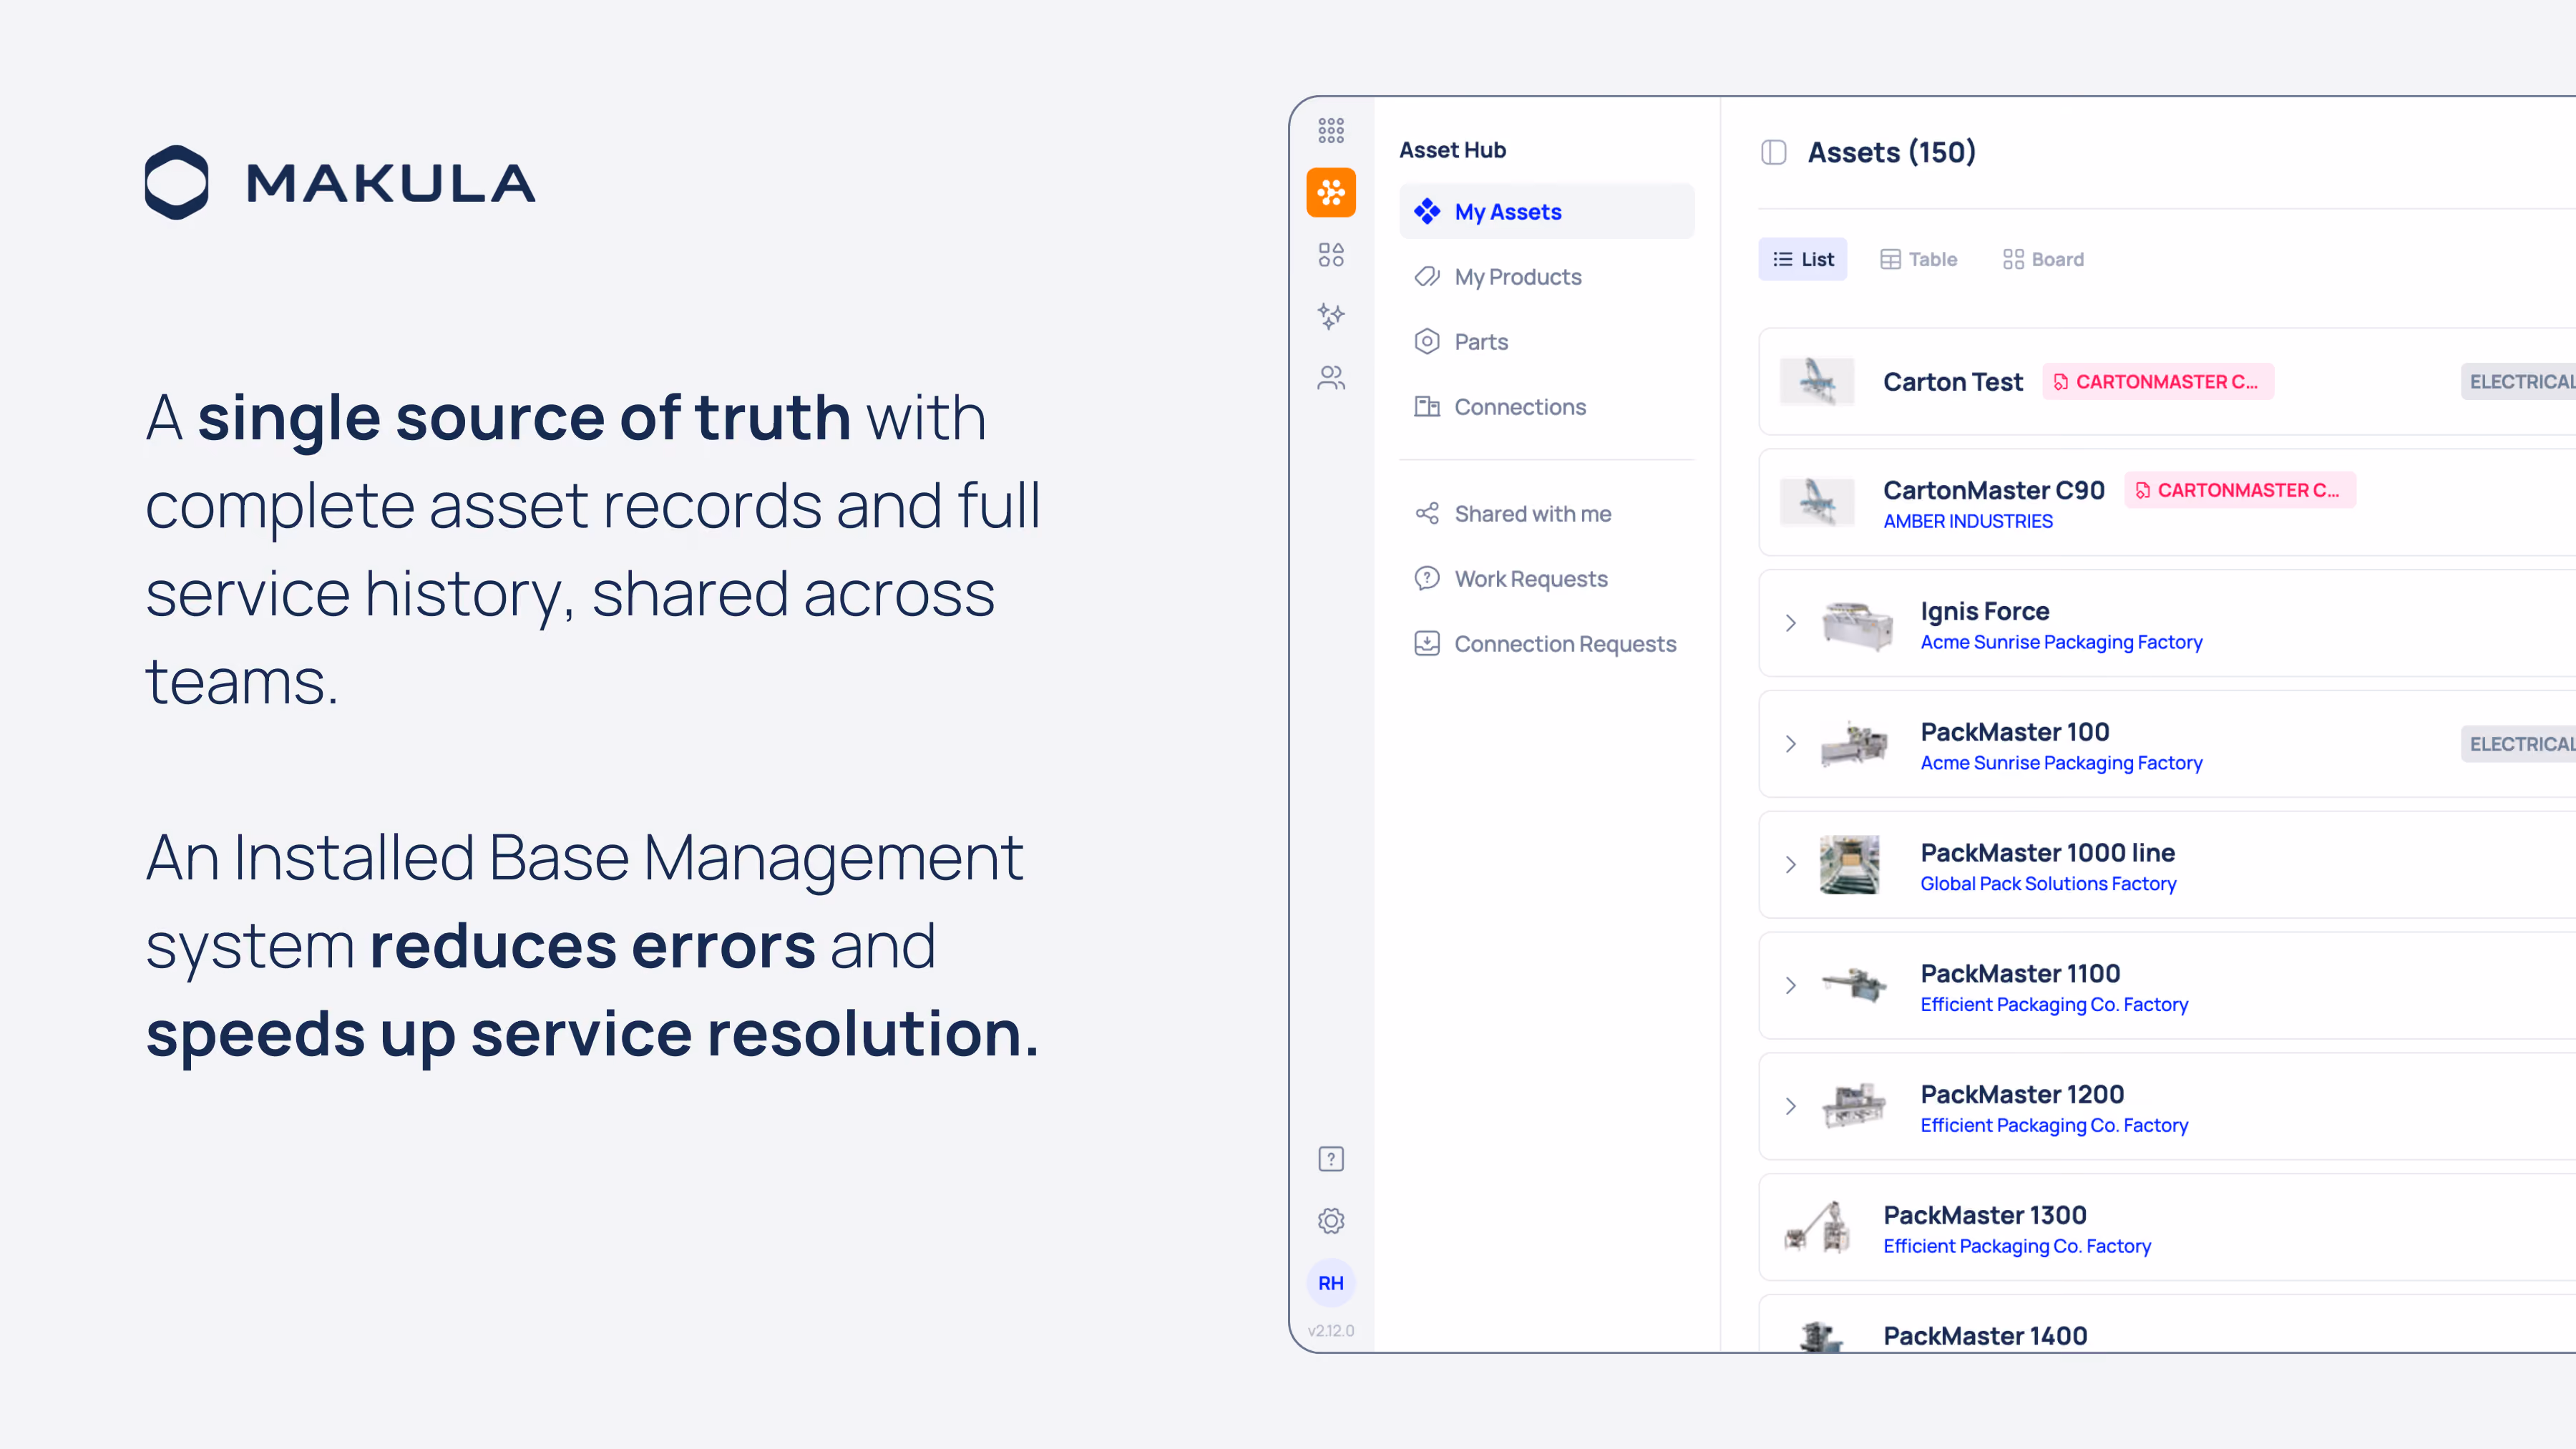Open the PackMaster 100 thumbnail

point(1855,745)
